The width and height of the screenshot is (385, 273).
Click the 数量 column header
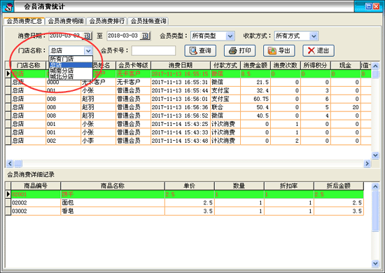[239, 185]
